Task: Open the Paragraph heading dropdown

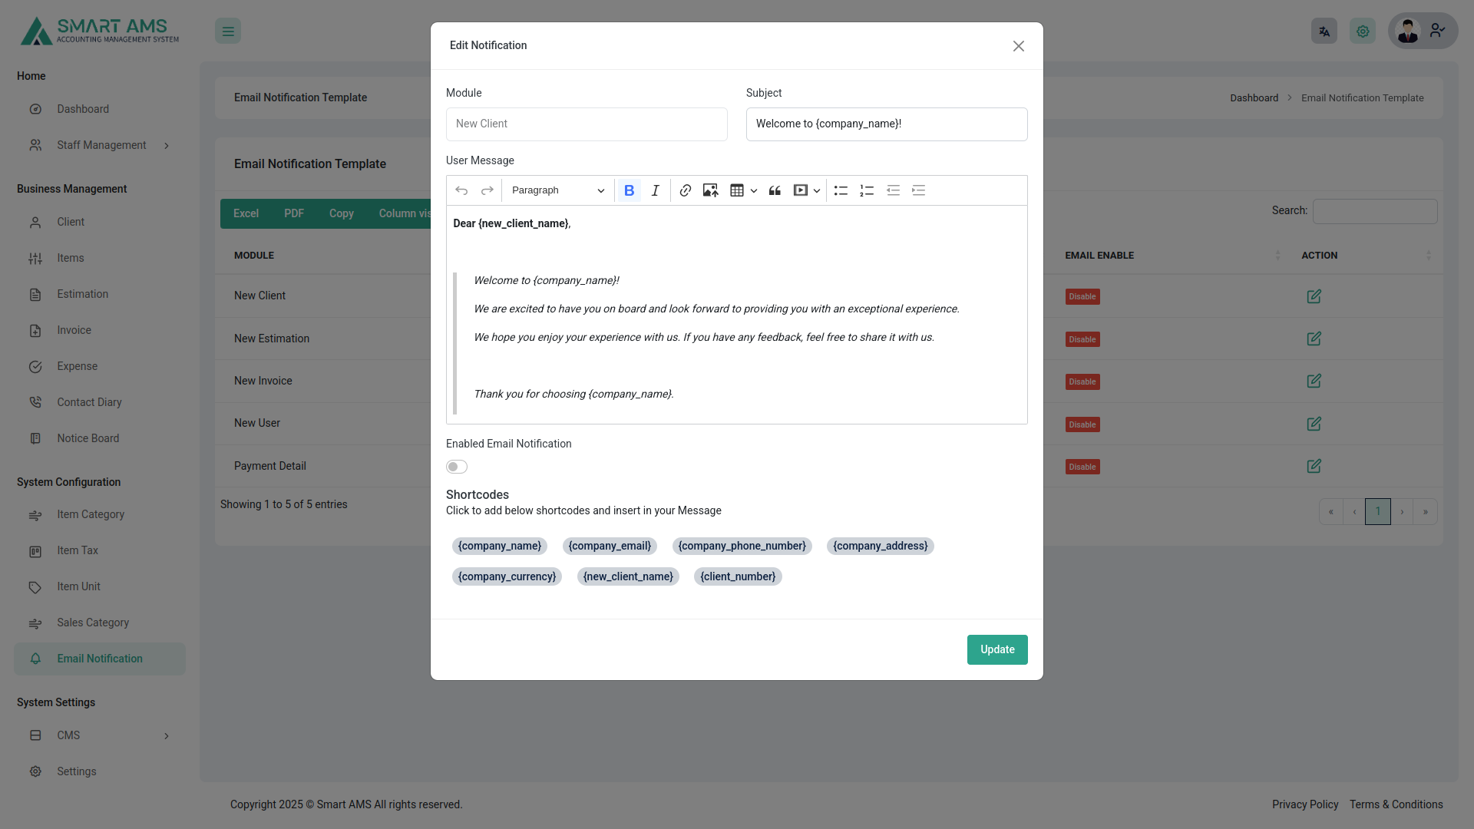Action: click(557, 190)
